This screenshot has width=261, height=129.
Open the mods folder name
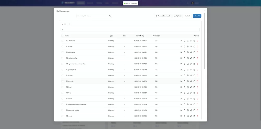70,99
